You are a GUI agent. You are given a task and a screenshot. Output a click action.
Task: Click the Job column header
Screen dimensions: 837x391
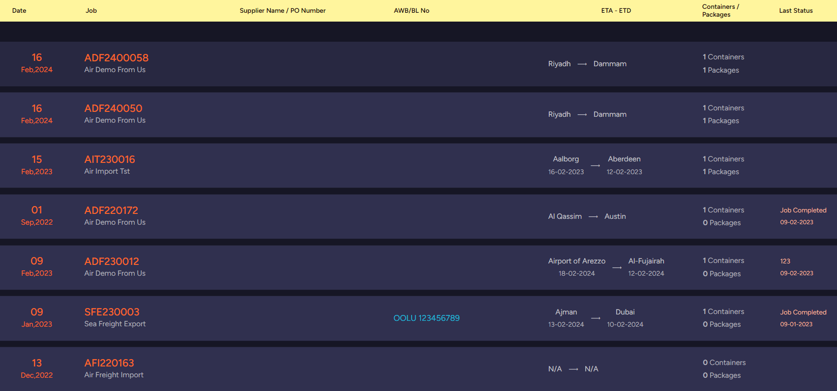click(x=91, y=10)
